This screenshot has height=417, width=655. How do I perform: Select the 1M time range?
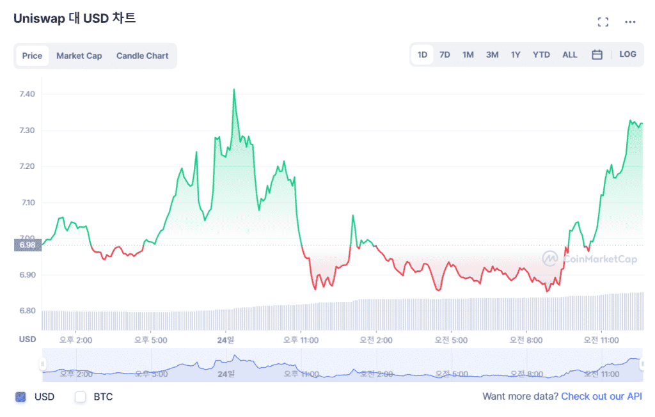[468, 55]
